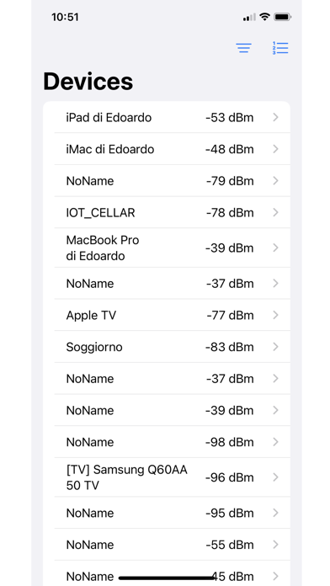Expand the chevron beside iPad di Edoardo
330x586 pixels.
[276, 117]
